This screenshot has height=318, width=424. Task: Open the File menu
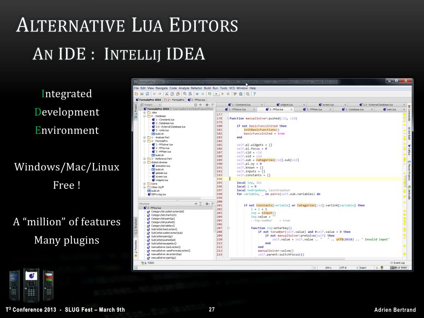[x=136, y=88]
